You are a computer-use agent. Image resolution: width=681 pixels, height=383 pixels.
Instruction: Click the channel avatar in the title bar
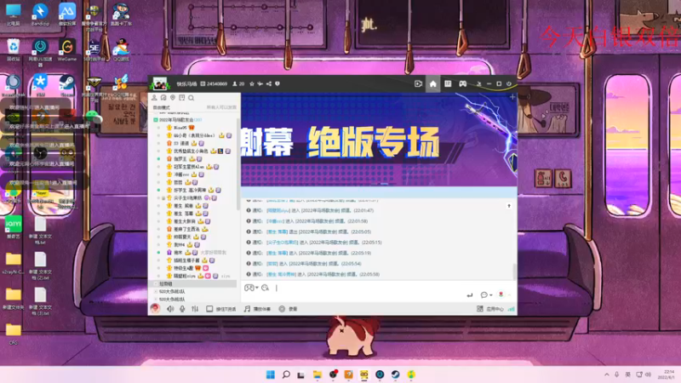(159, 83)
